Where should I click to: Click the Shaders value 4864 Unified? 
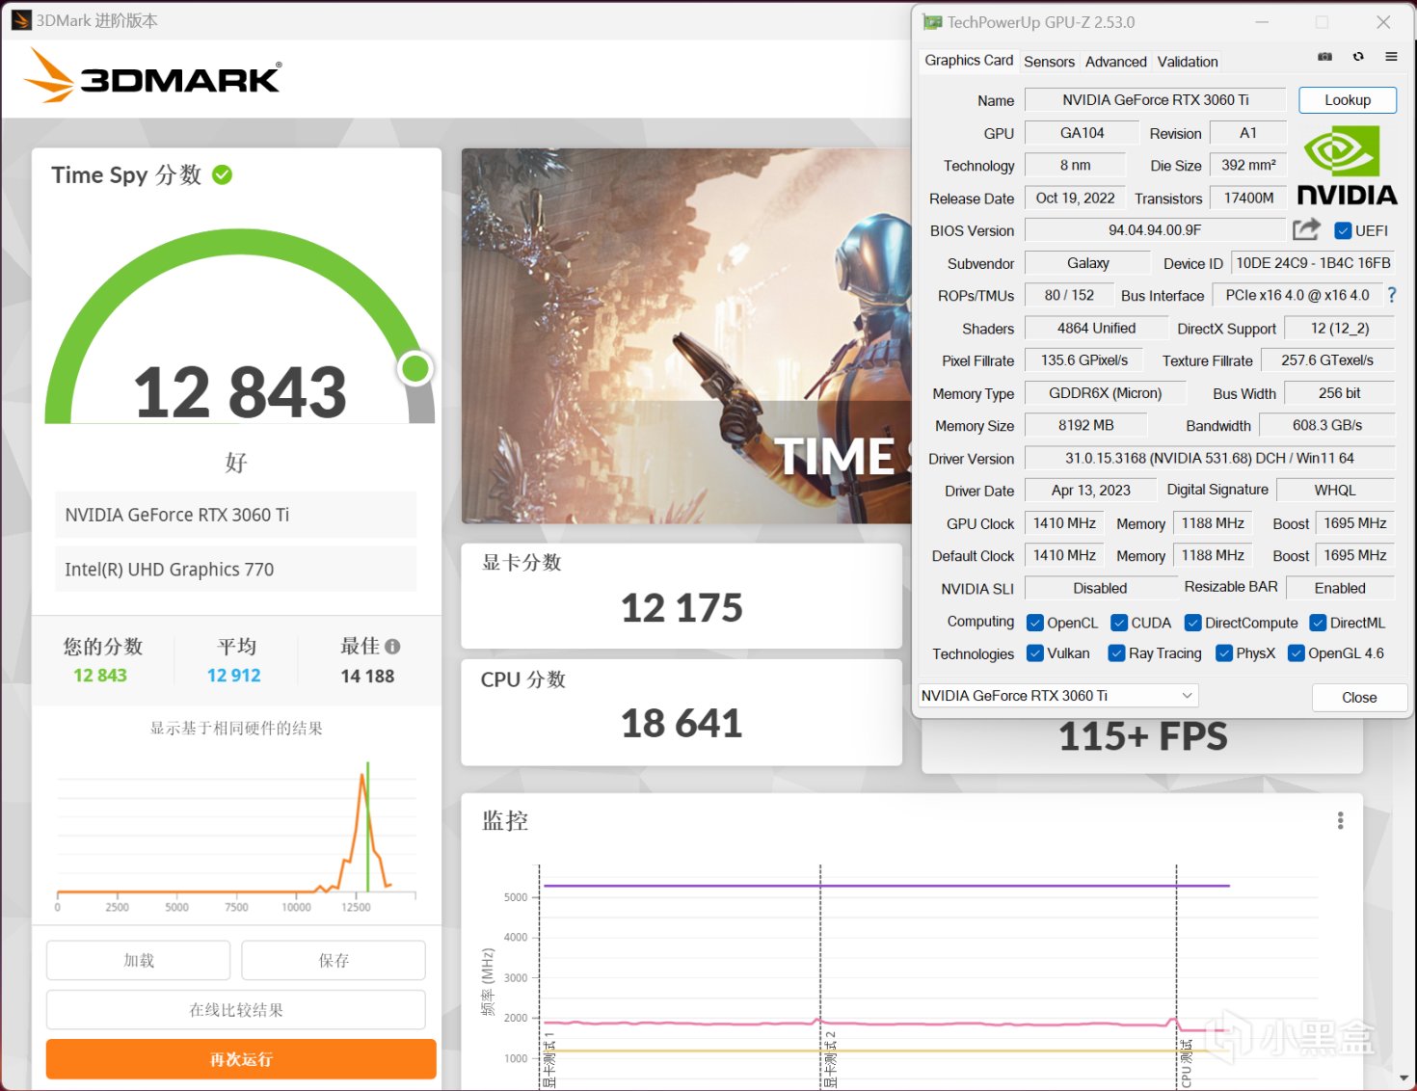coord(1096,329)
